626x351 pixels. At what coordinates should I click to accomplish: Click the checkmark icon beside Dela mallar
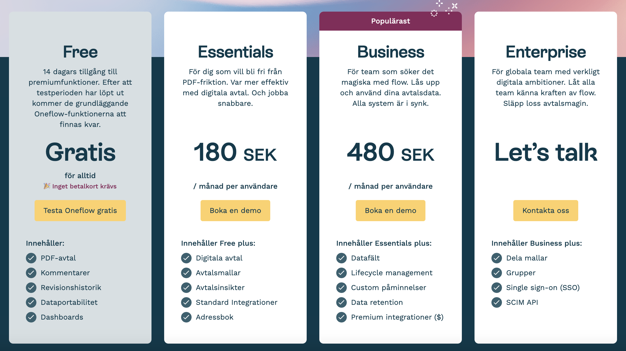pos(497,258)
